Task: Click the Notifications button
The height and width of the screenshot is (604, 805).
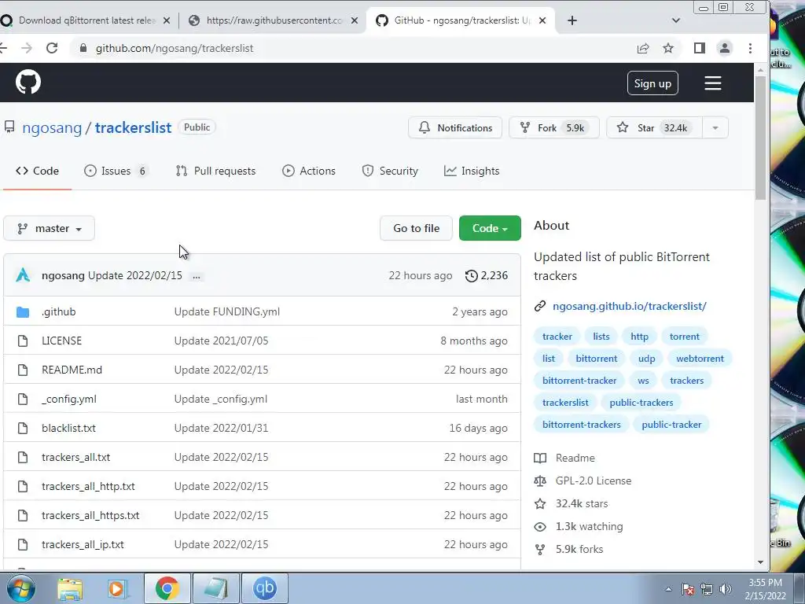Action: click(455, 128)
